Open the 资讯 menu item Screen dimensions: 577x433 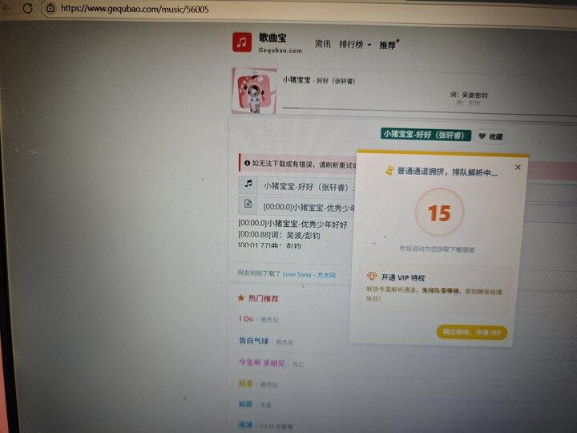[323, 44]
